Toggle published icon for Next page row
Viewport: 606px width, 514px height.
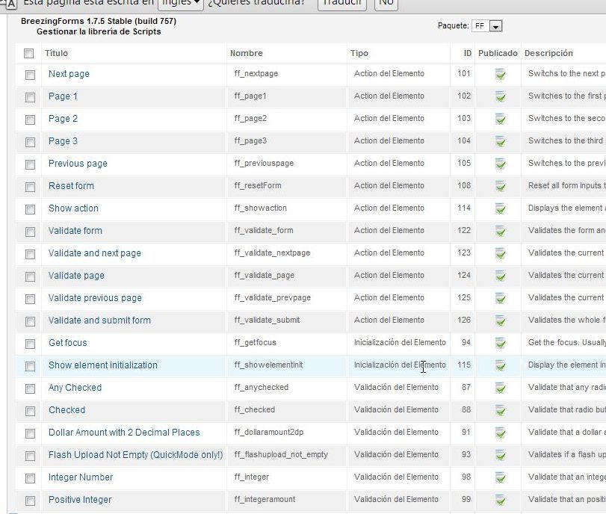(500, 74)
